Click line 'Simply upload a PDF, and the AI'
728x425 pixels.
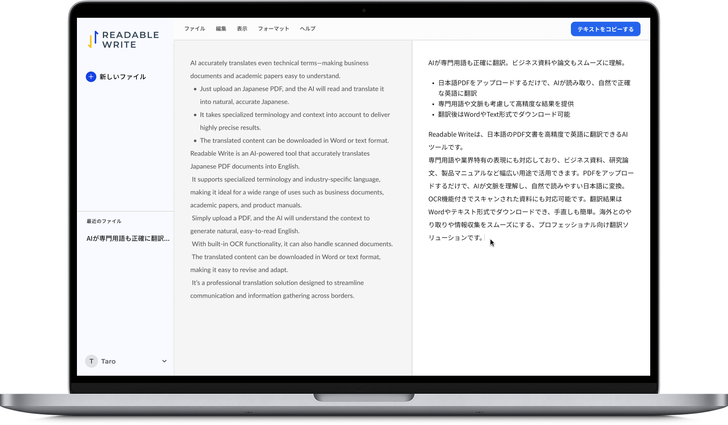[281, 218]
